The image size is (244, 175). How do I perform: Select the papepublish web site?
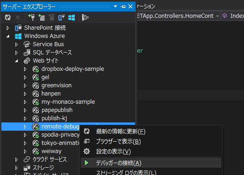tap(57, 110)
